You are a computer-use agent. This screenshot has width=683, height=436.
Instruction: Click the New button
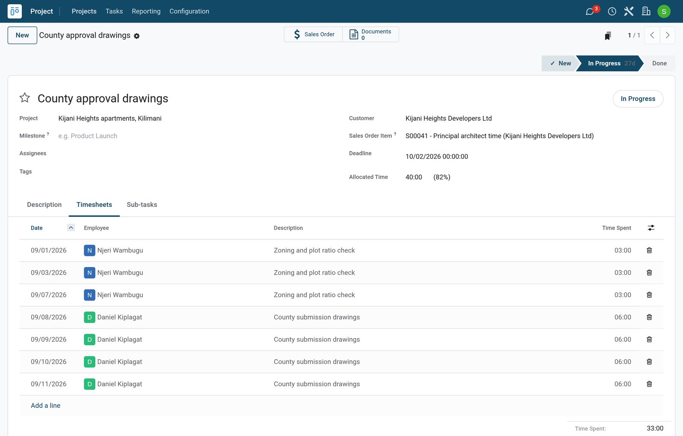pyautogui.click(x=22, y=35)
